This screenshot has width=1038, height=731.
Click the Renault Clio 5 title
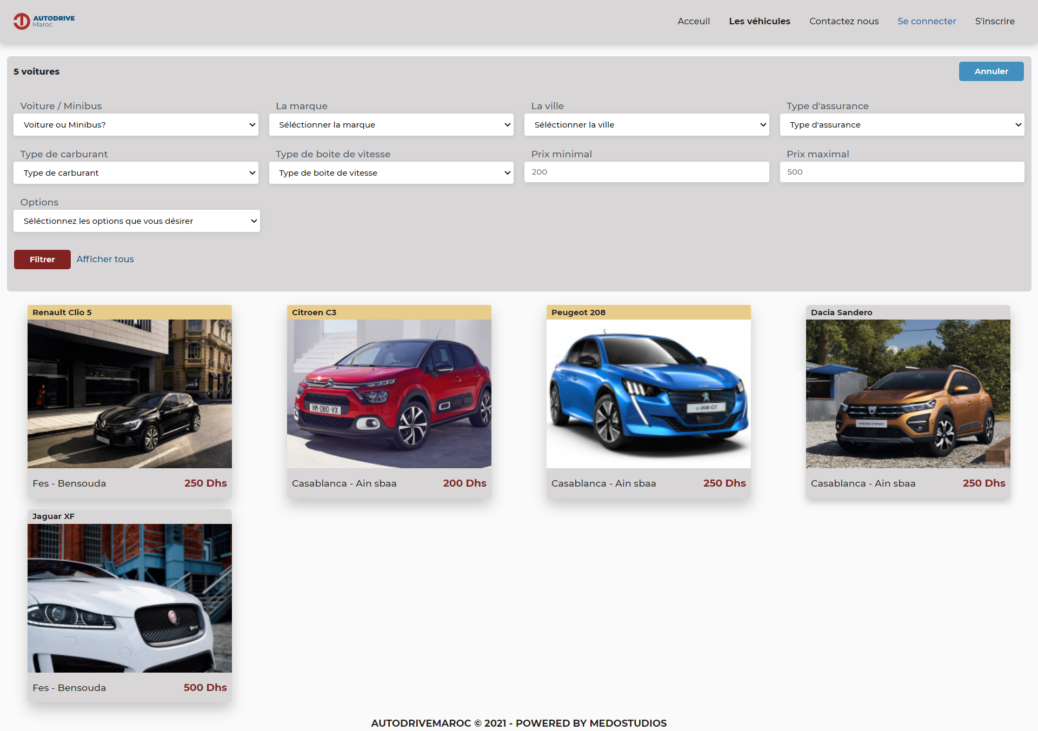point(62,313)
